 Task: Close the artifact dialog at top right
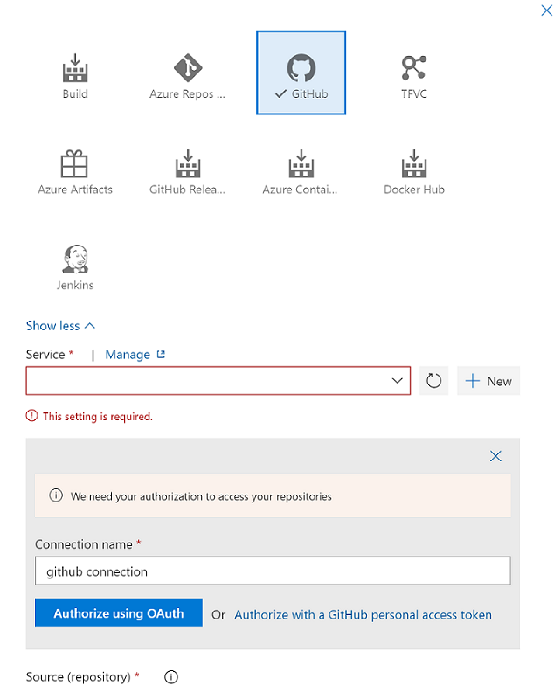click(547, 10)
